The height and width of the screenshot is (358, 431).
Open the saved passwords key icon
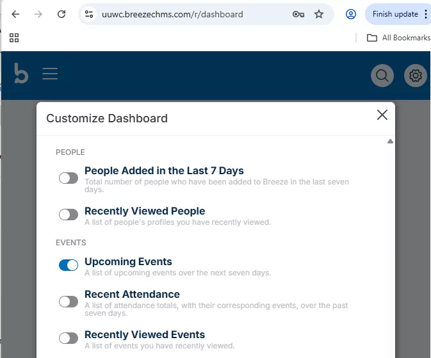click(x=298, y=14)
